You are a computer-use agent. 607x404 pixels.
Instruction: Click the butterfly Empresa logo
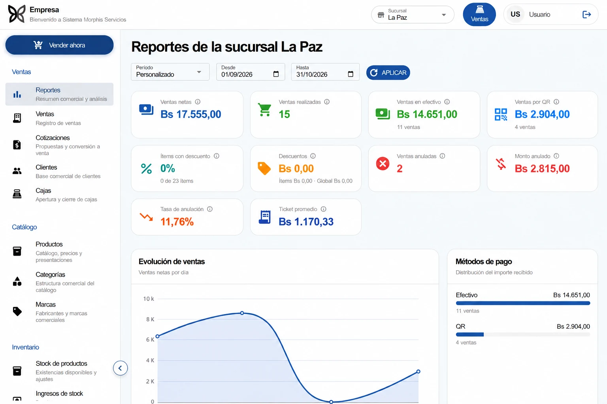tap(17, 14)
